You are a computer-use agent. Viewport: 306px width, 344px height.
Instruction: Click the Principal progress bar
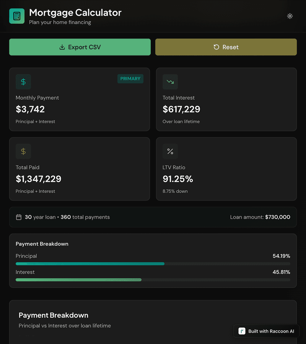tap(153, 264)
